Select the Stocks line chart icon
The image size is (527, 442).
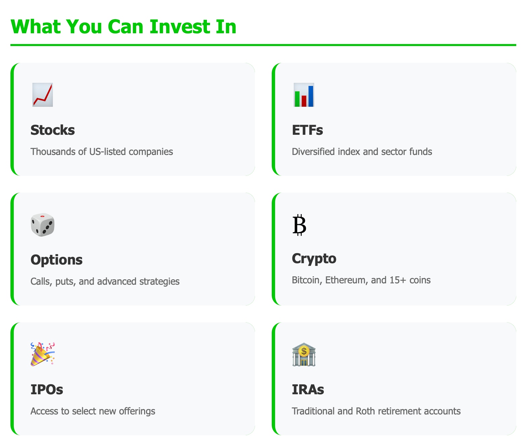43,95
